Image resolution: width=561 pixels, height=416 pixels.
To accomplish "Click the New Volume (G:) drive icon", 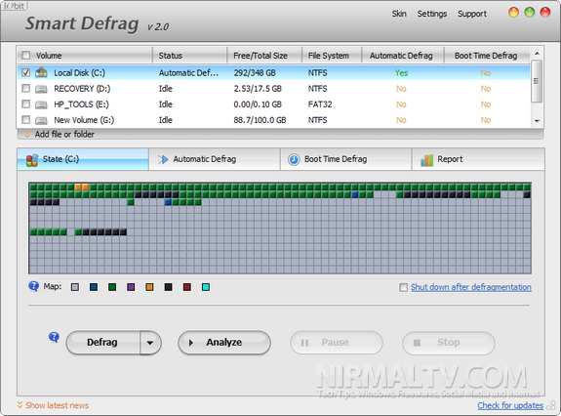I will click(41, 120).
